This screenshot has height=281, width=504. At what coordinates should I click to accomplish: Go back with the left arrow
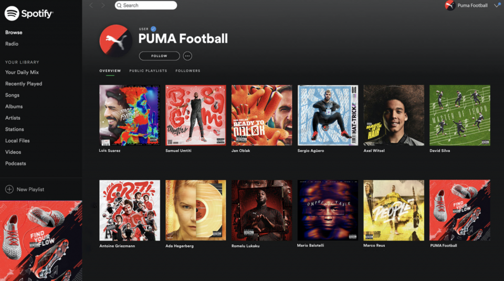(91, 5)
